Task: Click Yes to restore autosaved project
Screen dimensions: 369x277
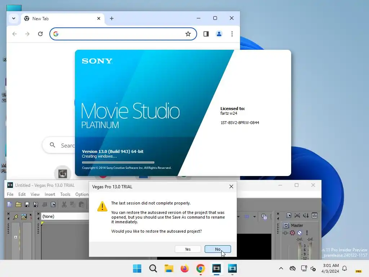Action: click(188, 249)
